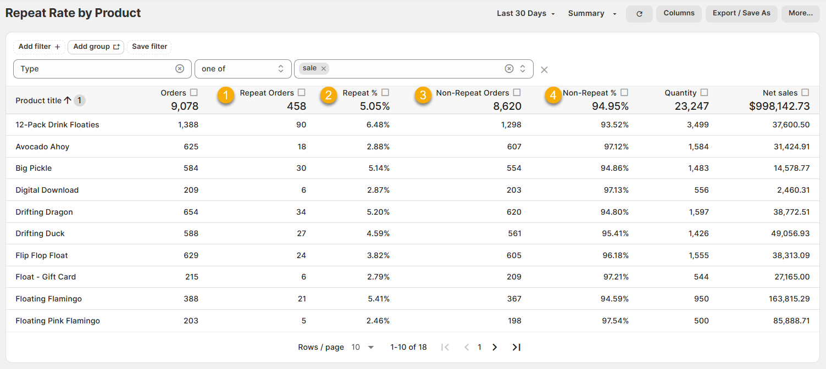Screen dimensions: 826x369
Task: Tick the Repeat Orders column checkbox
Action: click(301, 93)
